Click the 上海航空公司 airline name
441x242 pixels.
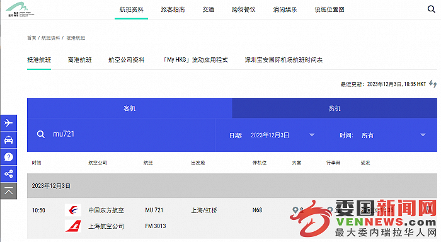pos(106,226)
